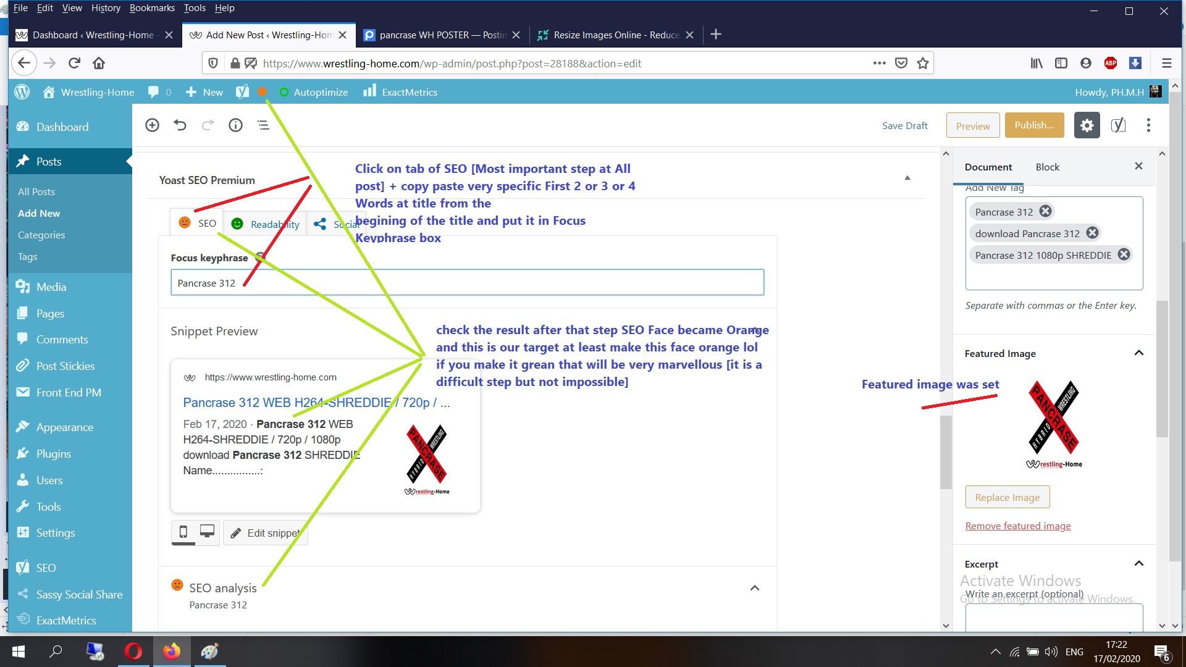Open All Posts in sidebar
1186x667 pixels.
(36, 191)
